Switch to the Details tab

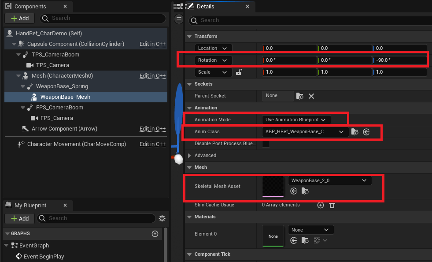pyautogui.click(x=205, y=7)
